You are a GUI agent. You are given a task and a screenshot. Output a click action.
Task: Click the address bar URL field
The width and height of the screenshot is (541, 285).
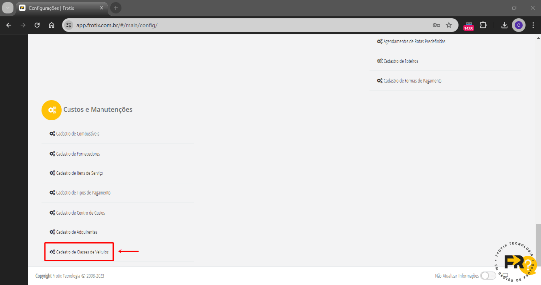click(x=246, y=25)
